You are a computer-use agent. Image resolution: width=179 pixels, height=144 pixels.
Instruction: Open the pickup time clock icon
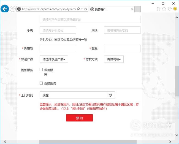[110, 95]
